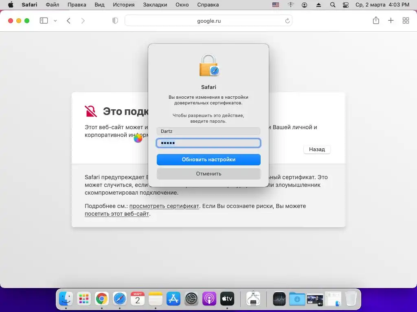Open Stocks in the Dock

(279, 299)
